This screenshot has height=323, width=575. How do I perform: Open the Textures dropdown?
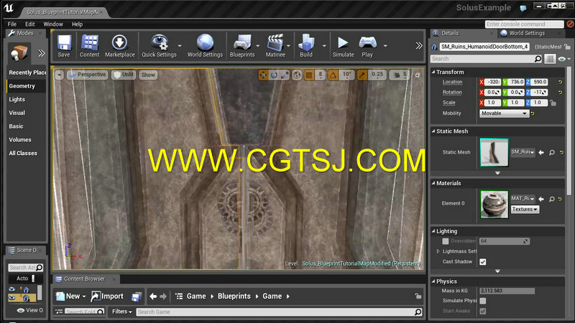[x=525, y=209]
